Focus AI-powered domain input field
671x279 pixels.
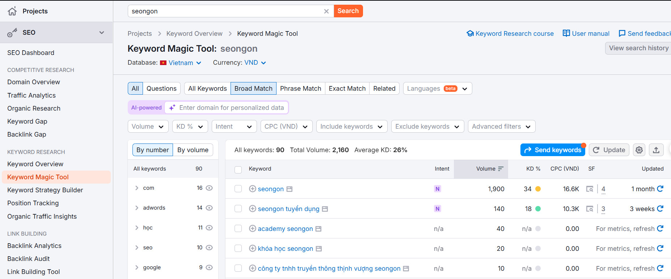tap(227, 108)
